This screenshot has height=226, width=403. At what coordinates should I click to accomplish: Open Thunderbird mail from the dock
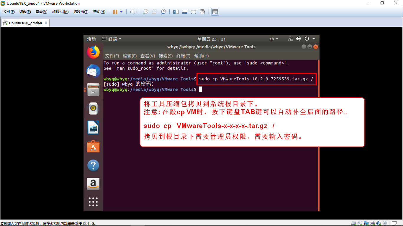pos(93,71)
